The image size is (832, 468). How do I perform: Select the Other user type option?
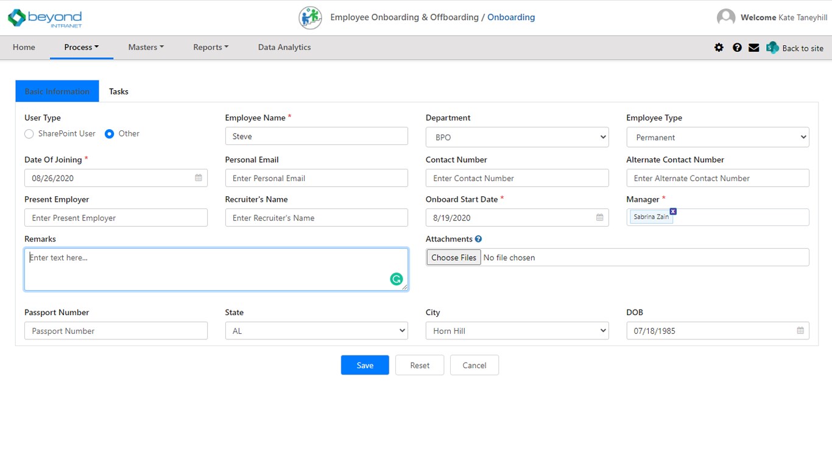pyautogui.click(x=110, y=134)
